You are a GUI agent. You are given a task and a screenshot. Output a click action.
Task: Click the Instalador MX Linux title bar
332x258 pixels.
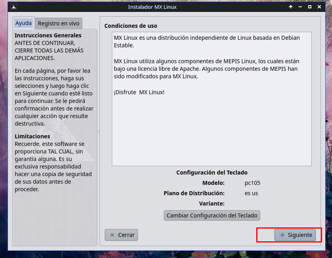(152, 7)
